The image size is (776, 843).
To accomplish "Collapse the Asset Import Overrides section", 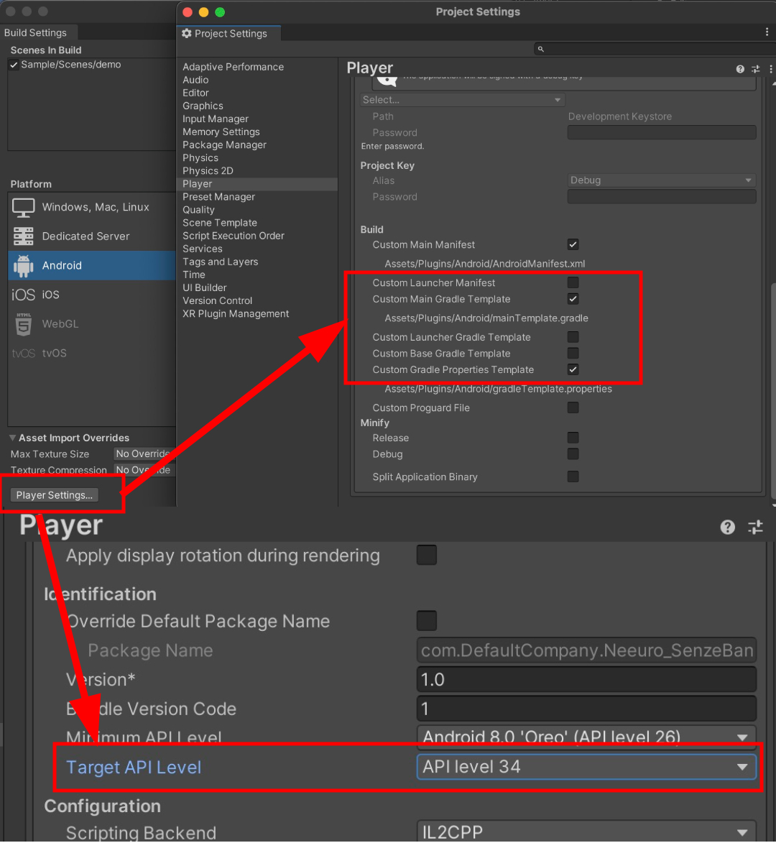I will pos(12,438).
